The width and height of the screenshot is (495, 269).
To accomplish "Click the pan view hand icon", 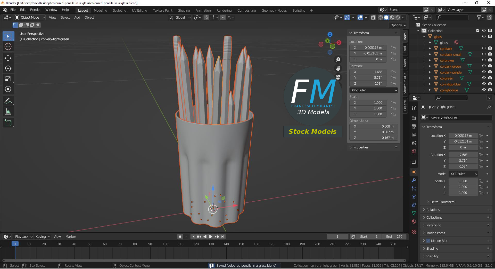I will pos(338,68).
